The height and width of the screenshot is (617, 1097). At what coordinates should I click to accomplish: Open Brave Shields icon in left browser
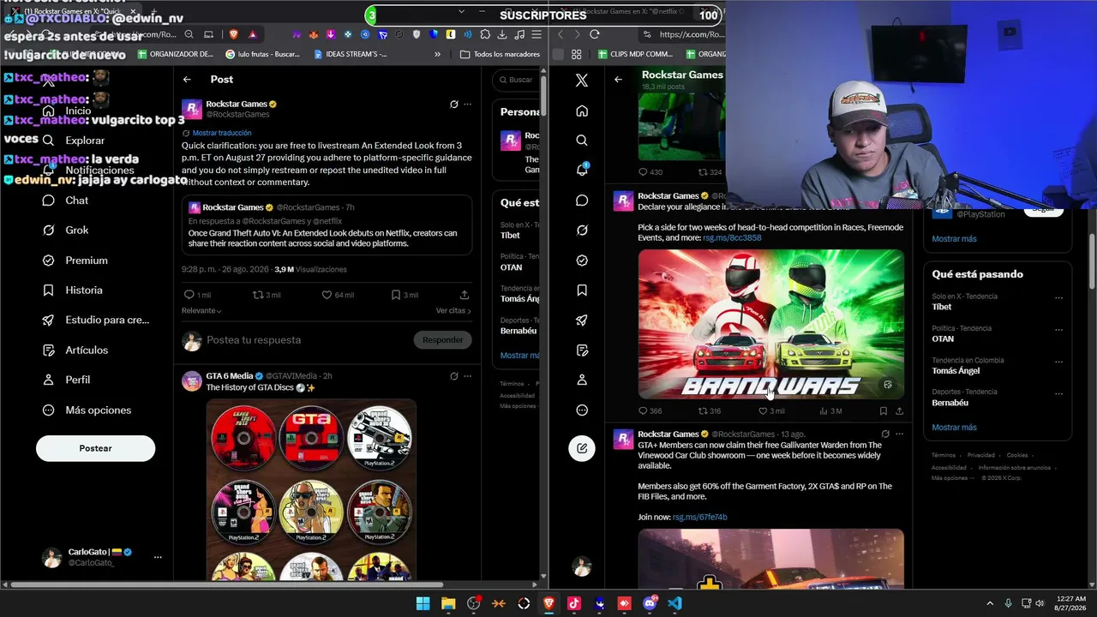tap(233, 34)
